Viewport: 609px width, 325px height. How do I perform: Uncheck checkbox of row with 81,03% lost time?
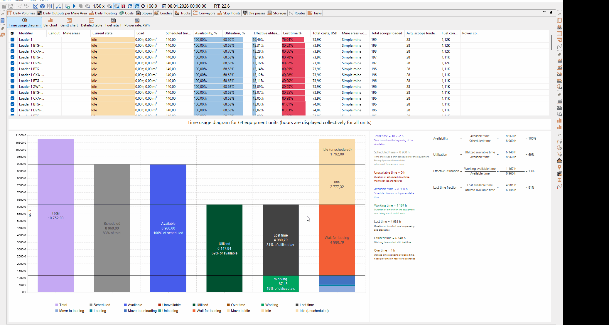coord(12,110)
